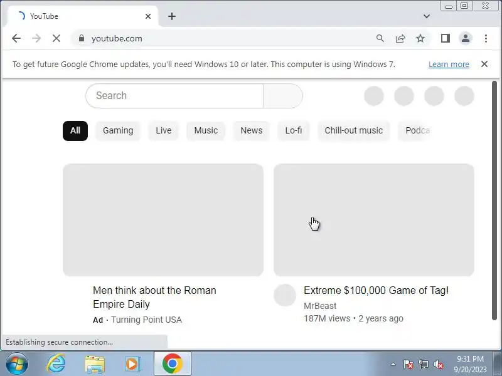The height and width of the screenshot is (376, 502).
Task: Stop loading the page with X button
Action: (x=56, y=38)
